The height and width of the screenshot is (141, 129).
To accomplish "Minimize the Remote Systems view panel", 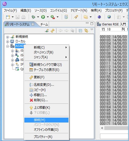I will 87,23.
